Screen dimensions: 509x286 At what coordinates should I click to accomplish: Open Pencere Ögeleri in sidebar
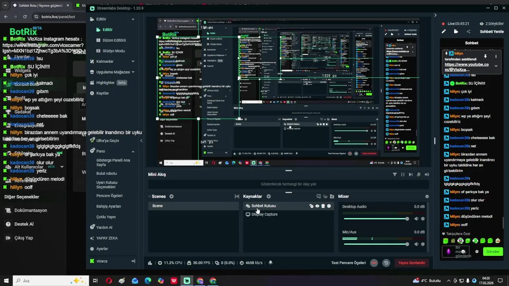pos(109,196)
